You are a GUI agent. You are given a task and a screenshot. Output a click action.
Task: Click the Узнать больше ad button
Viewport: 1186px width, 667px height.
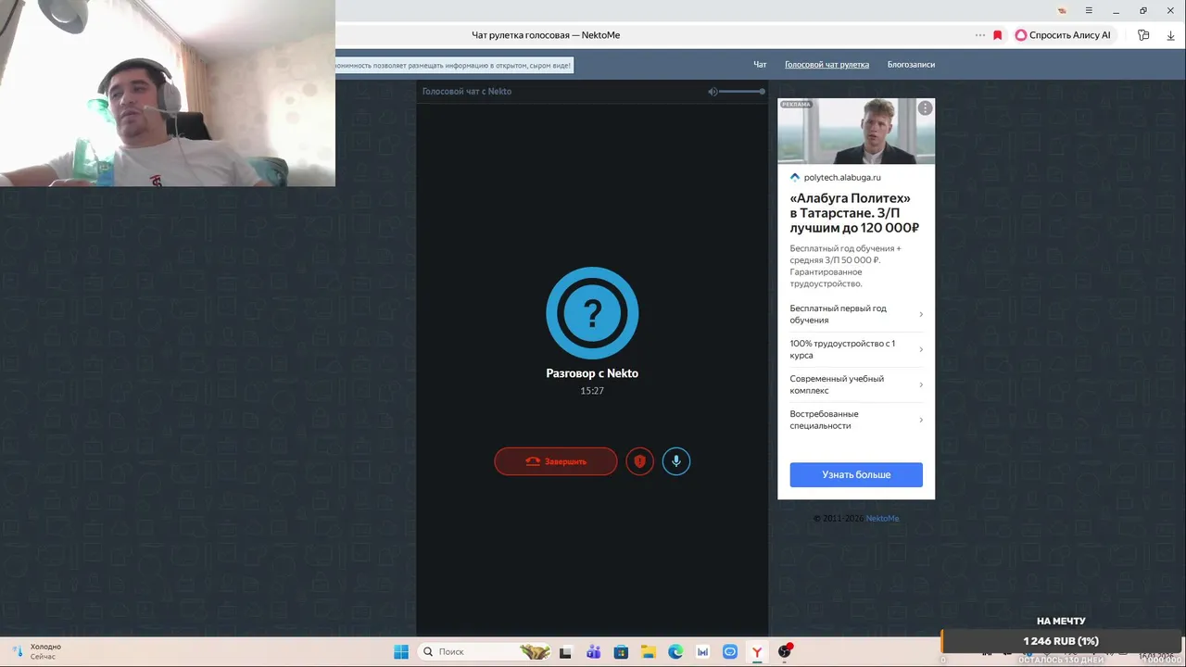tap(856, 474)
